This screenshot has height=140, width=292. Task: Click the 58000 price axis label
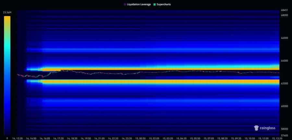click(x=284, y=129)
